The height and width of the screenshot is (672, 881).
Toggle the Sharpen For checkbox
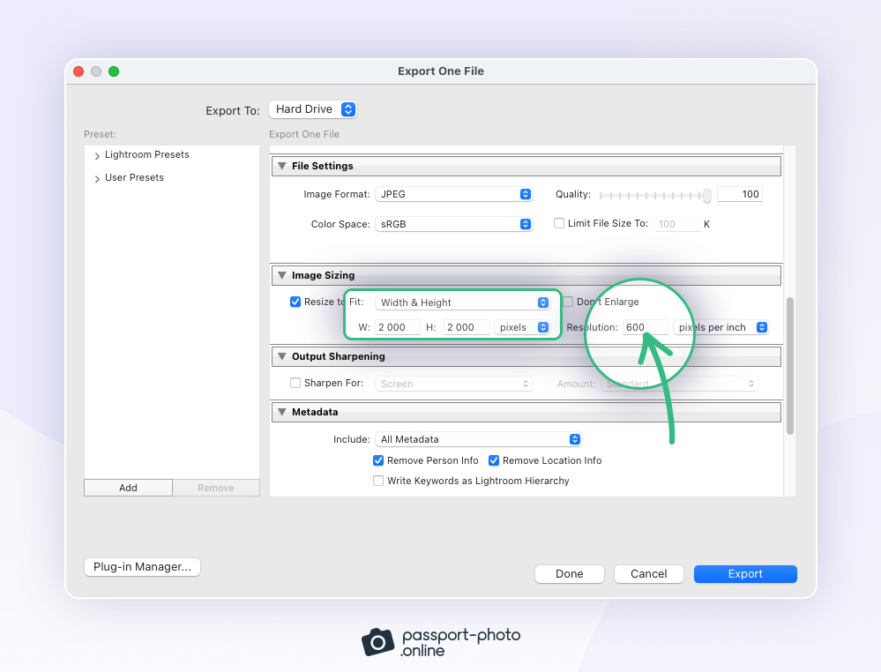295,384
